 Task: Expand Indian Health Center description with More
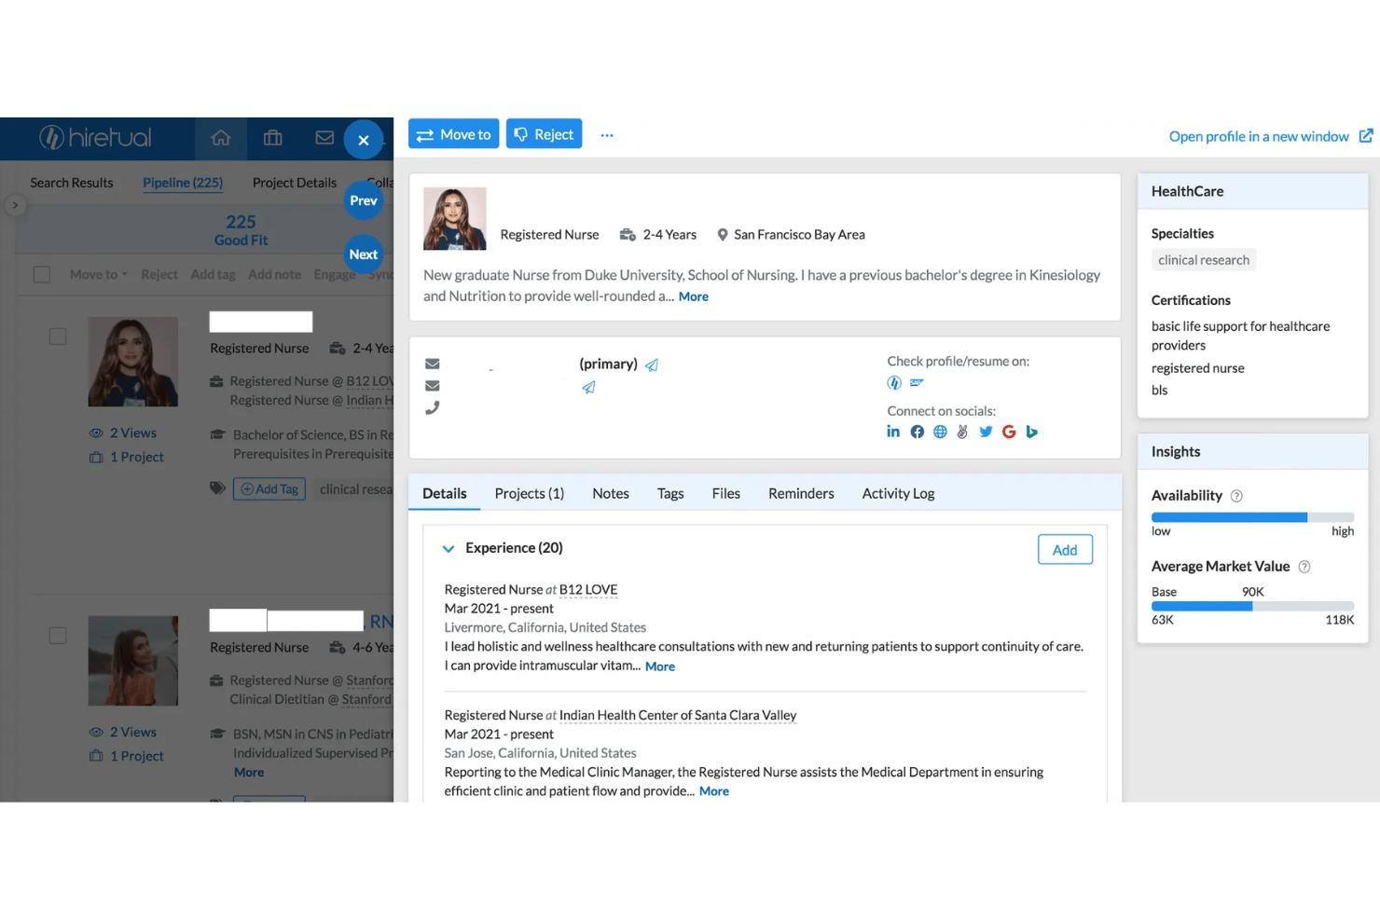(x=713, y=791)
